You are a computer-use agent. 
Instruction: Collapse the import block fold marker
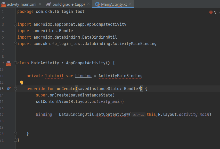click(x=15, y=25)
